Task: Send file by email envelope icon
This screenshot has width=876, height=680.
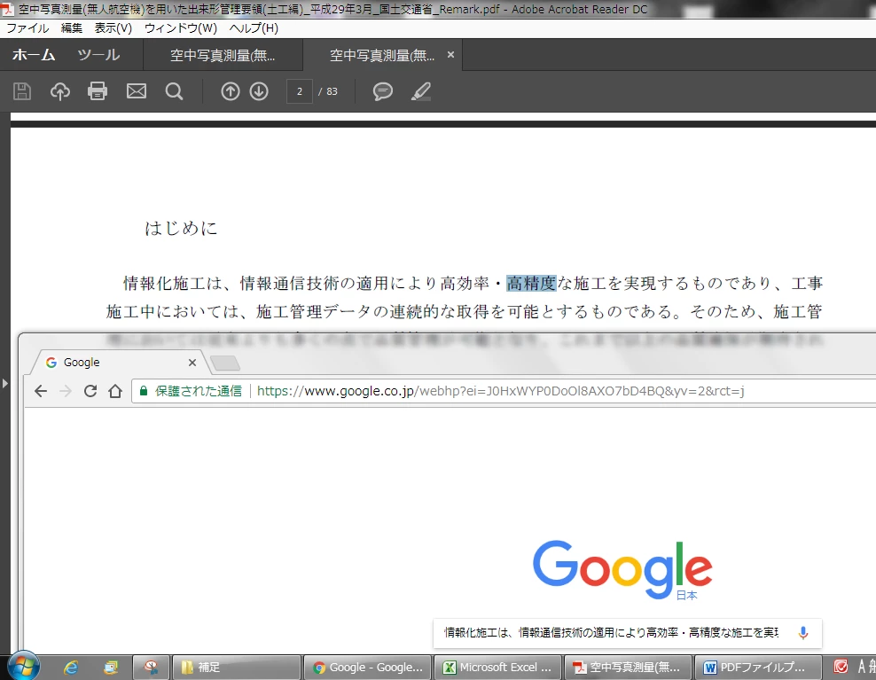Action: click(137, 91)
